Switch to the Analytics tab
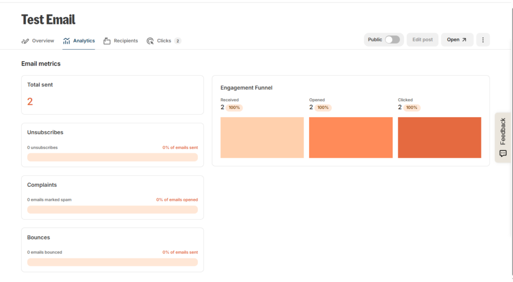 [79, 41]
